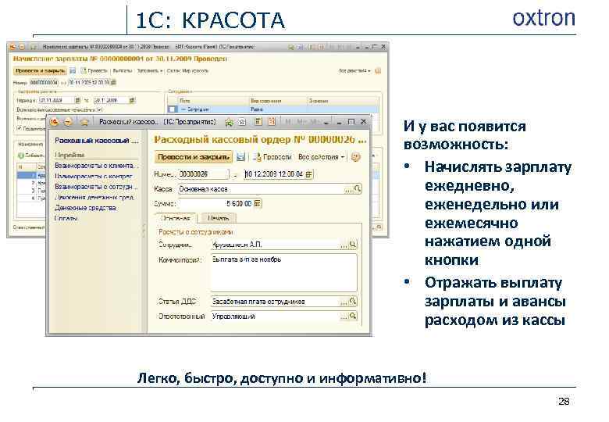Open the 'Все действия' dropdown in the salary accrual window
Viewport: 609px width, 422px height.
(354, 70)
